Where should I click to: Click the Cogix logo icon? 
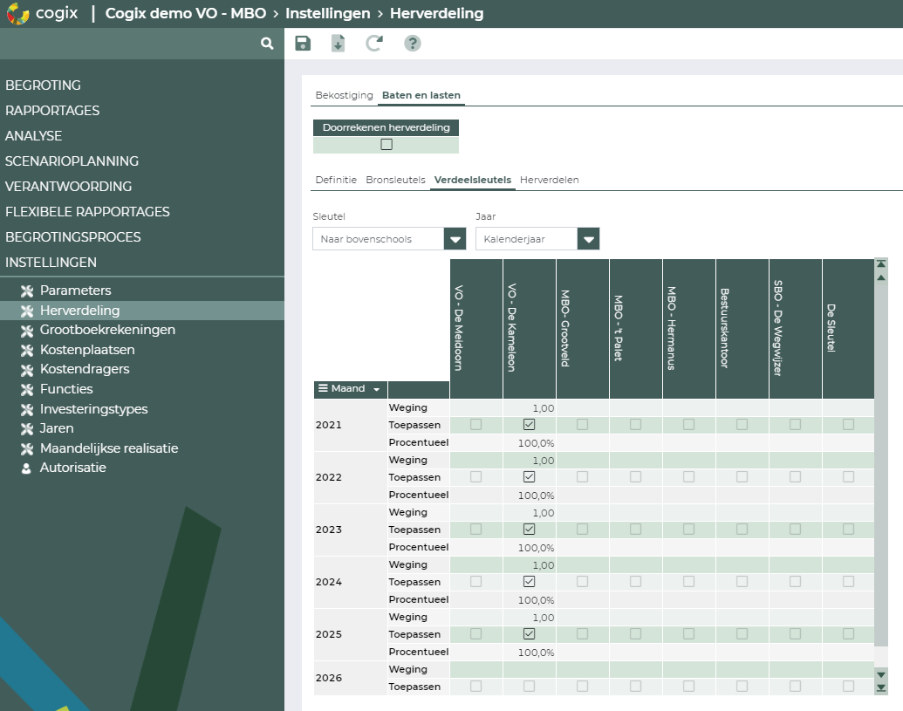(x=17, y=13)
